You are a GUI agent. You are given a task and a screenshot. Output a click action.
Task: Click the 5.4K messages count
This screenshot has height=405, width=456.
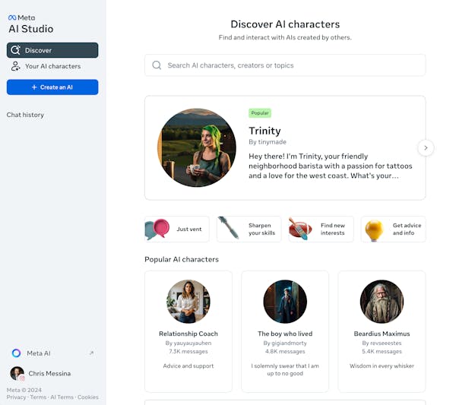pyautogui.click(x=382, y=352)
